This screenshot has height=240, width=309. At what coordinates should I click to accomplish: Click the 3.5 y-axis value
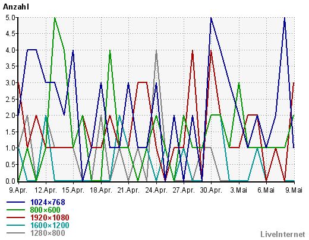point(10,66)
